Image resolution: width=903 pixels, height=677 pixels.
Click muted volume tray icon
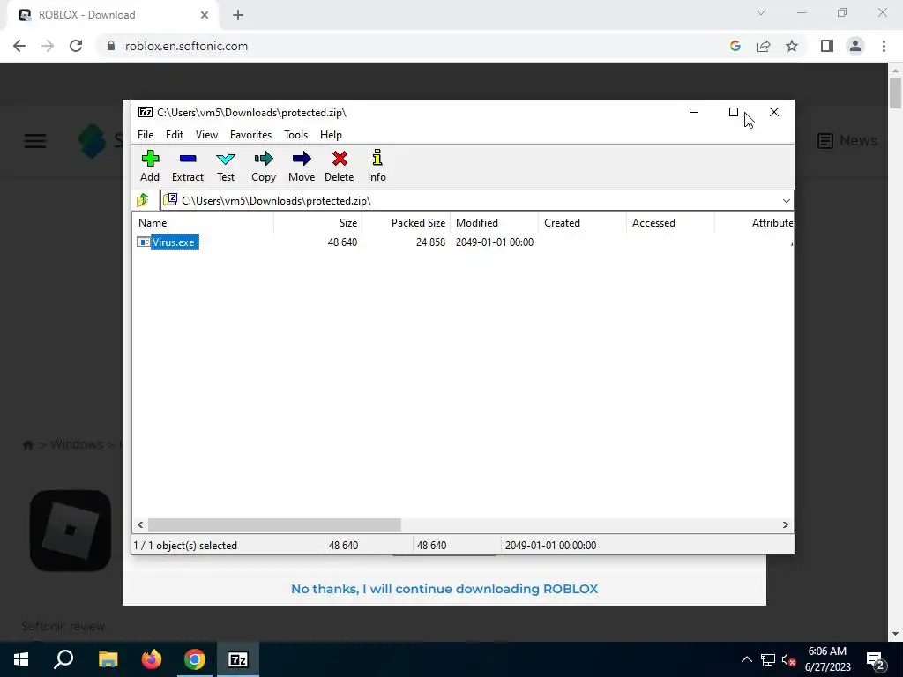pyautogui.click(x=789, y=659)
